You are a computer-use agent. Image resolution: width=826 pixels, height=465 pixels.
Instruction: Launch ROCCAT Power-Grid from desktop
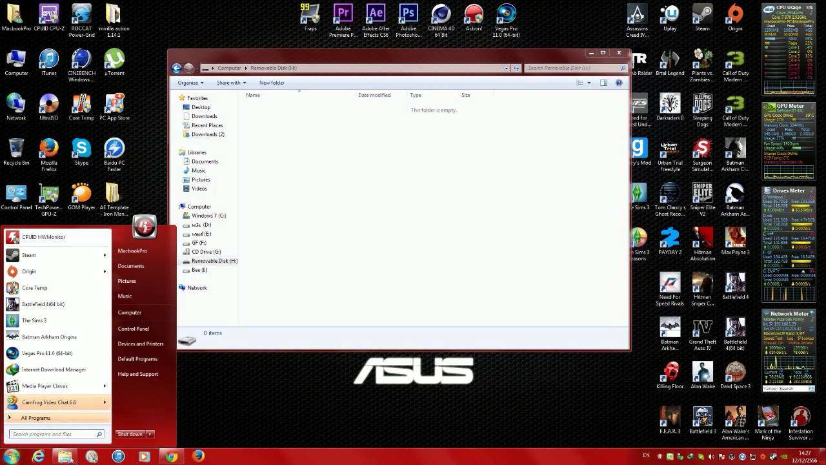pos(81,20)
